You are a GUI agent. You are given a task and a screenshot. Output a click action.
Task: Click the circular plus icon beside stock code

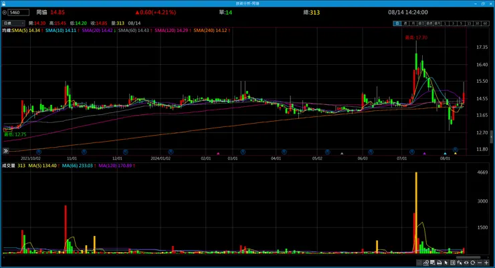click(x=5, y=13)
